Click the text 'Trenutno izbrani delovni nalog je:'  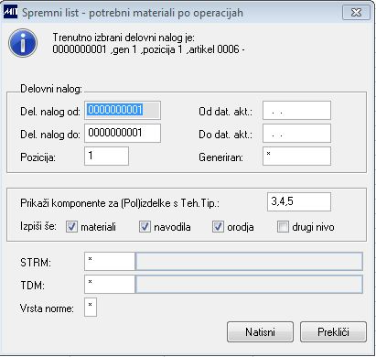click(124, 38)
